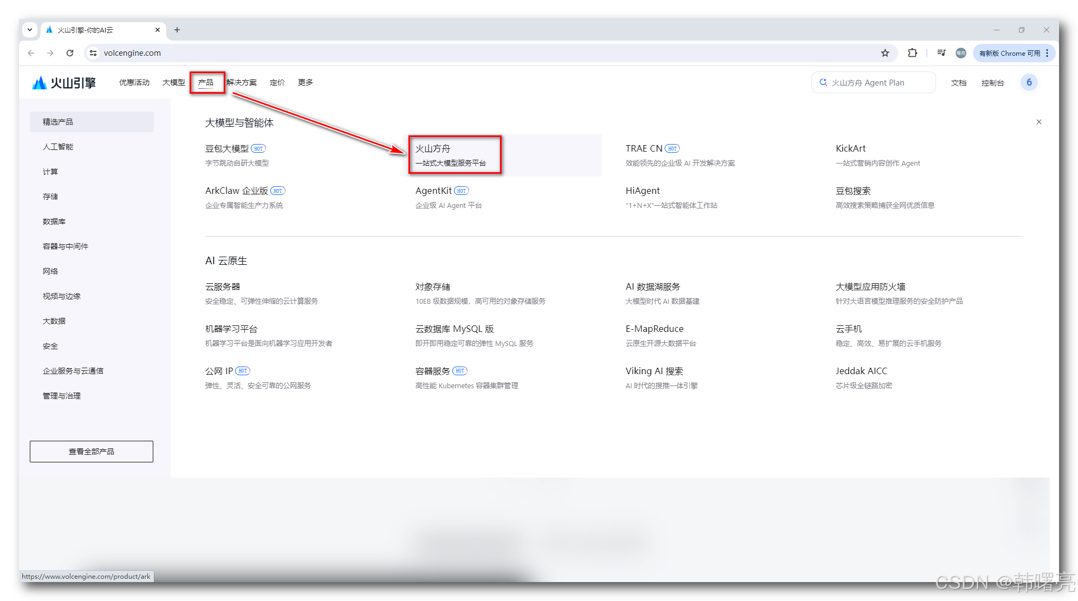
Task: Click the search icon in site search box
Action: tap(823, 82)
